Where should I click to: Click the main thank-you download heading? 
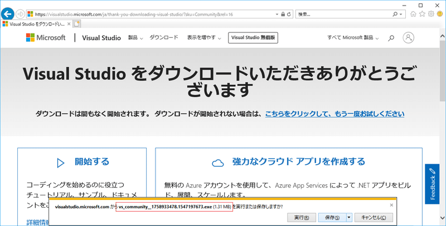219,81
